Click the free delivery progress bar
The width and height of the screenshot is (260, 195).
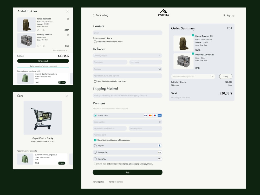tap(43, 68)
